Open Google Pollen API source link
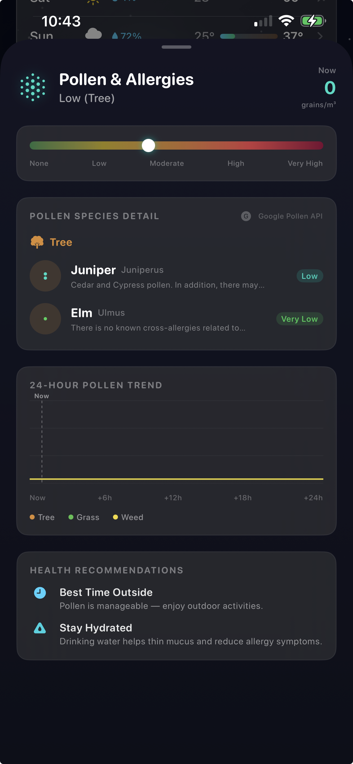 [x=290, y=216]
